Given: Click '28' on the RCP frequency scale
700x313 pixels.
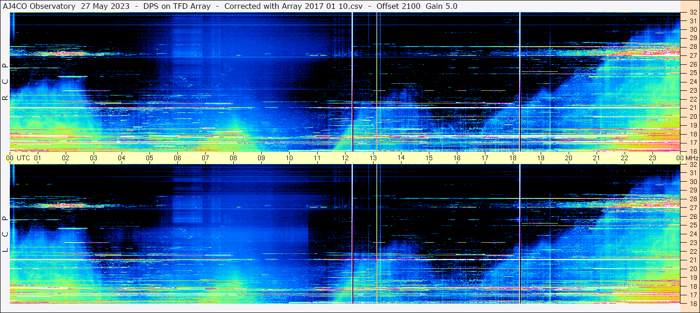Looking at the screenshot, I should coord(693,47).
